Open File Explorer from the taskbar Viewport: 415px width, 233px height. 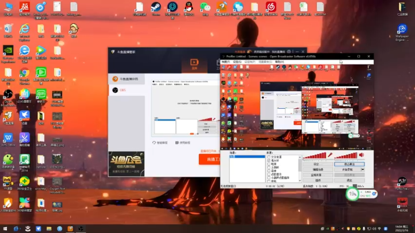click(x=49, y=229)
